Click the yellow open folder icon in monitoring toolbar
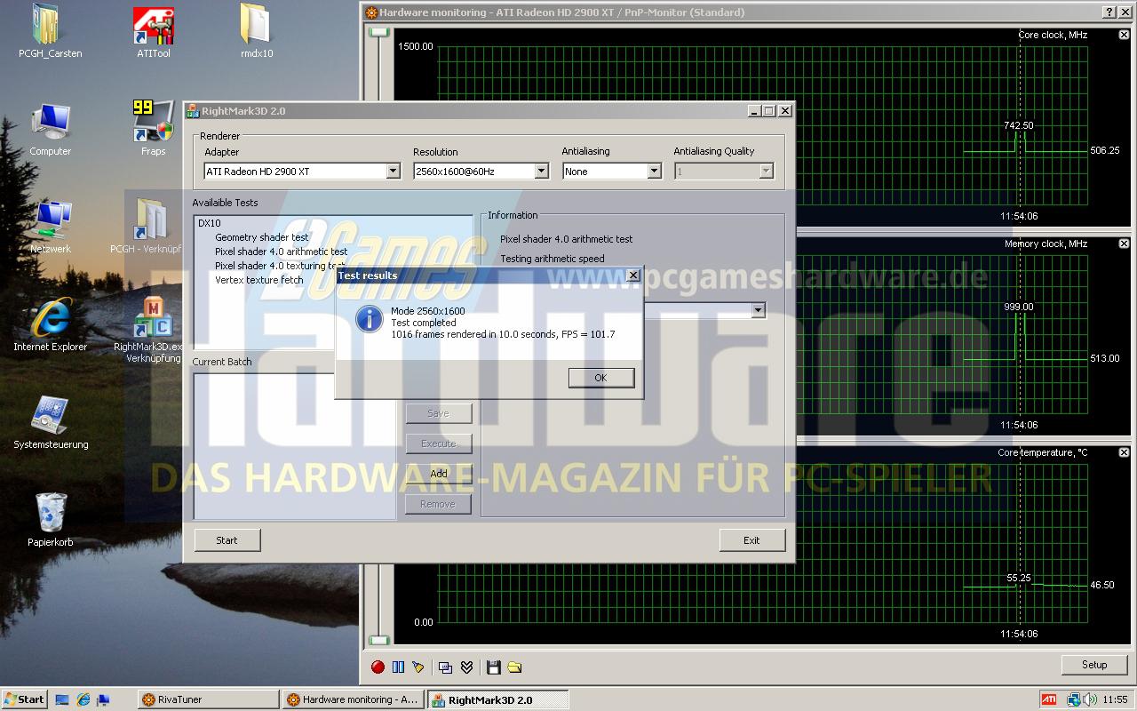Image resolution: width=1137 pixels, height=711 pixels. [514, 667]
